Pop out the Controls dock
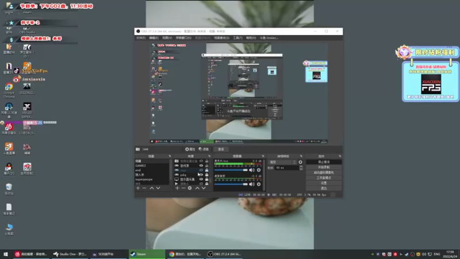 coord(340,156)
